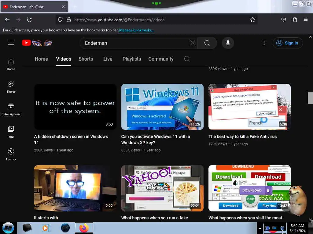
Task: Show hidden system tray icons arrow
Action: click(x=260, y=228)
